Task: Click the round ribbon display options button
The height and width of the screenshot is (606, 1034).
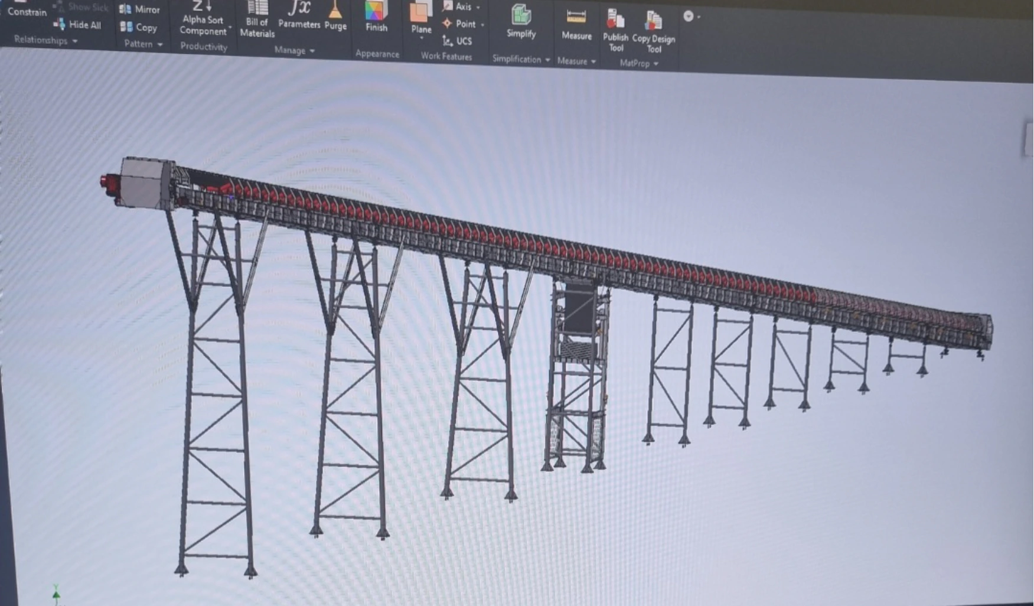Action: point(689,16)
